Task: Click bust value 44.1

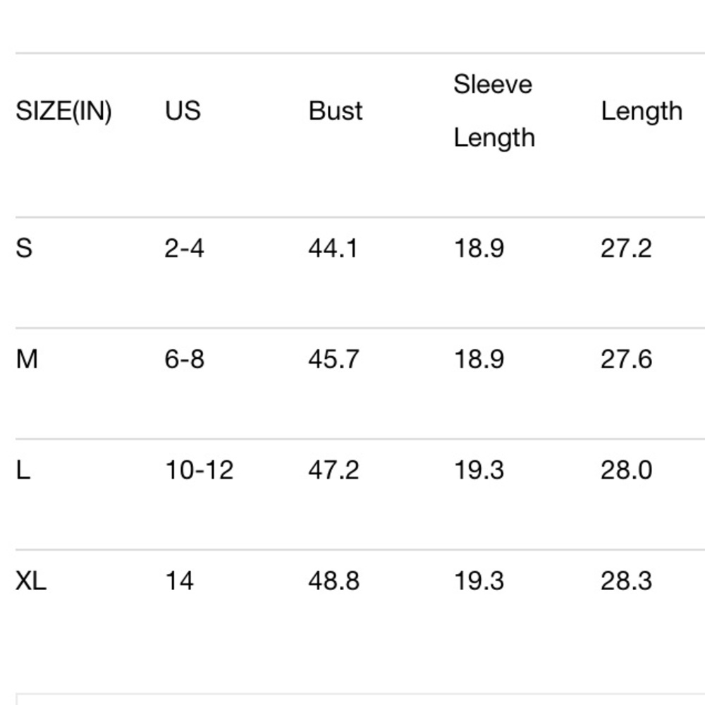Action: (x=333, y=249)
